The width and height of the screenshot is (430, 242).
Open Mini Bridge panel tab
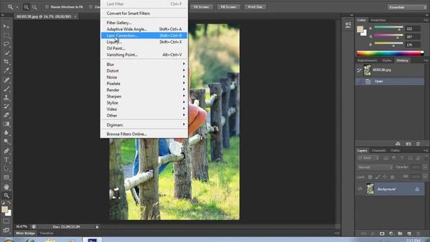26,233
